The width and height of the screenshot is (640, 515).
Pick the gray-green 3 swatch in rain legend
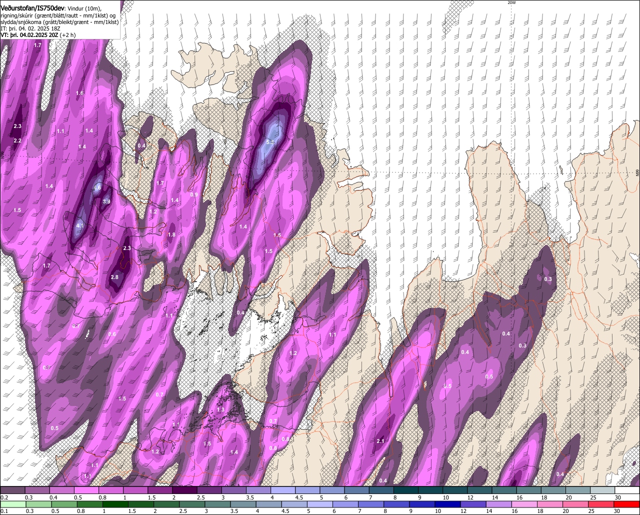click(218, 504)
